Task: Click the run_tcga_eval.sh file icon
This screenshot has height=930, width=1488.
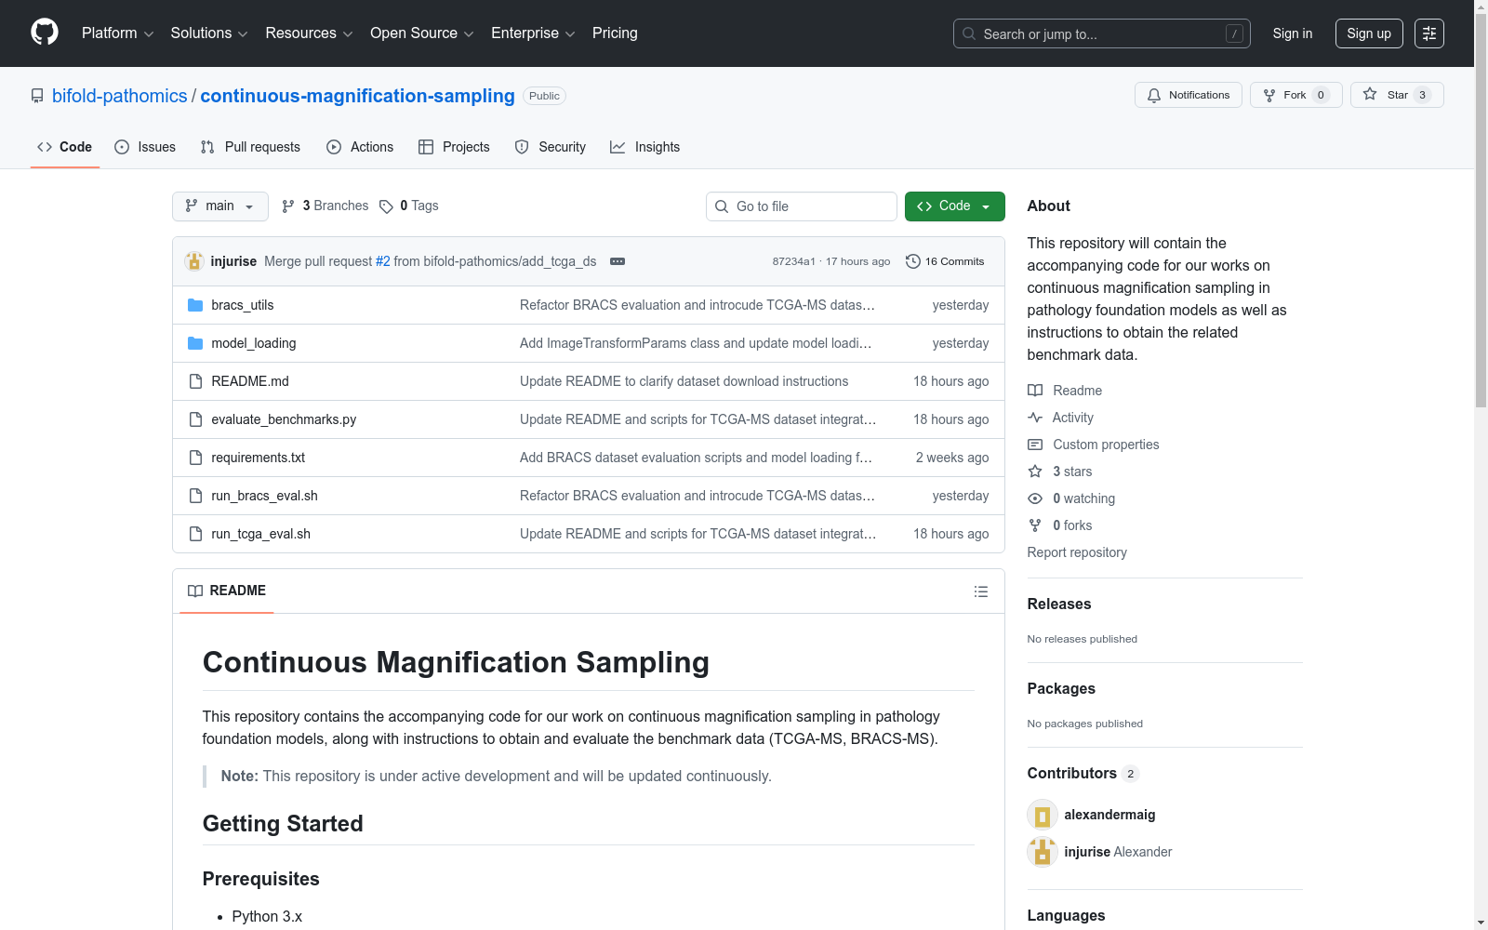Action: [195, 534]
